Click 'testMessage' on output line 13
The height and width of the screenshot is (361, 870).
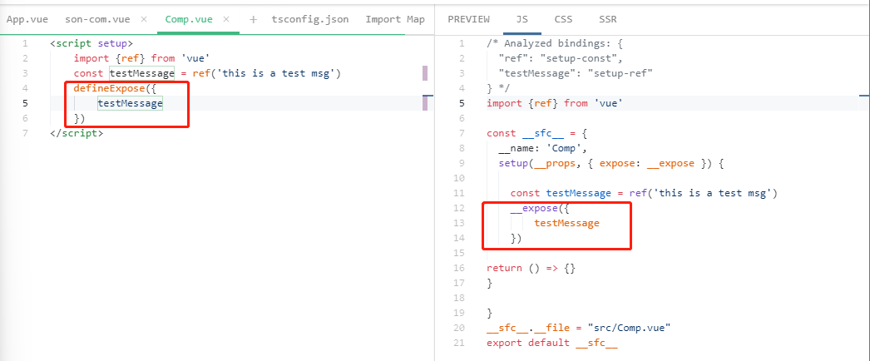[567, 224]
